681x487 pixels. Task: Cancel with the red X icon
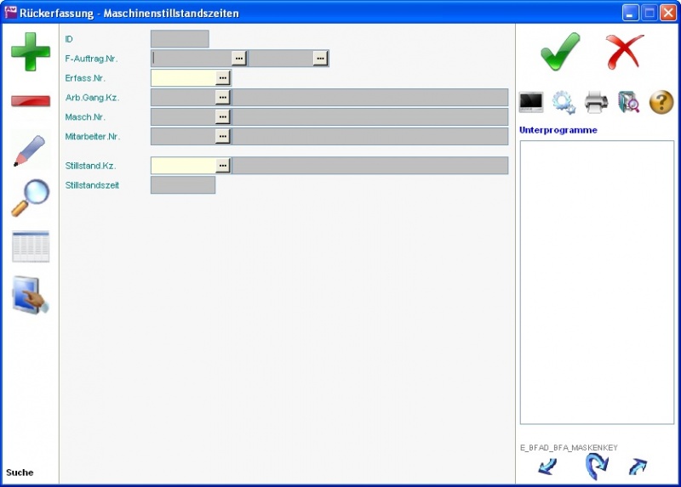pos(625,52)
